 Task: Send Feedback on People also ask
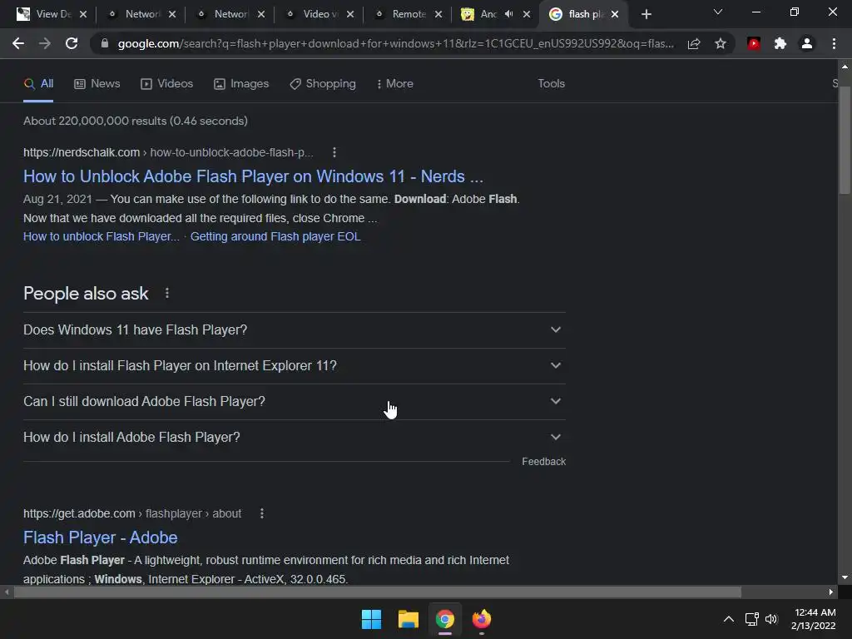tap(543, 462)
